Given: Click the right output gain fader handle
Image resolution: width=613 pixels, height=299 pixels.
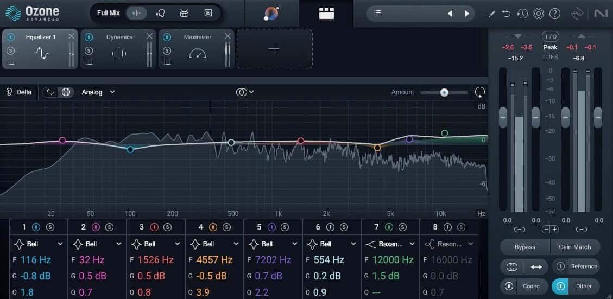Looking at the screenshot, I should click(598, 117).
